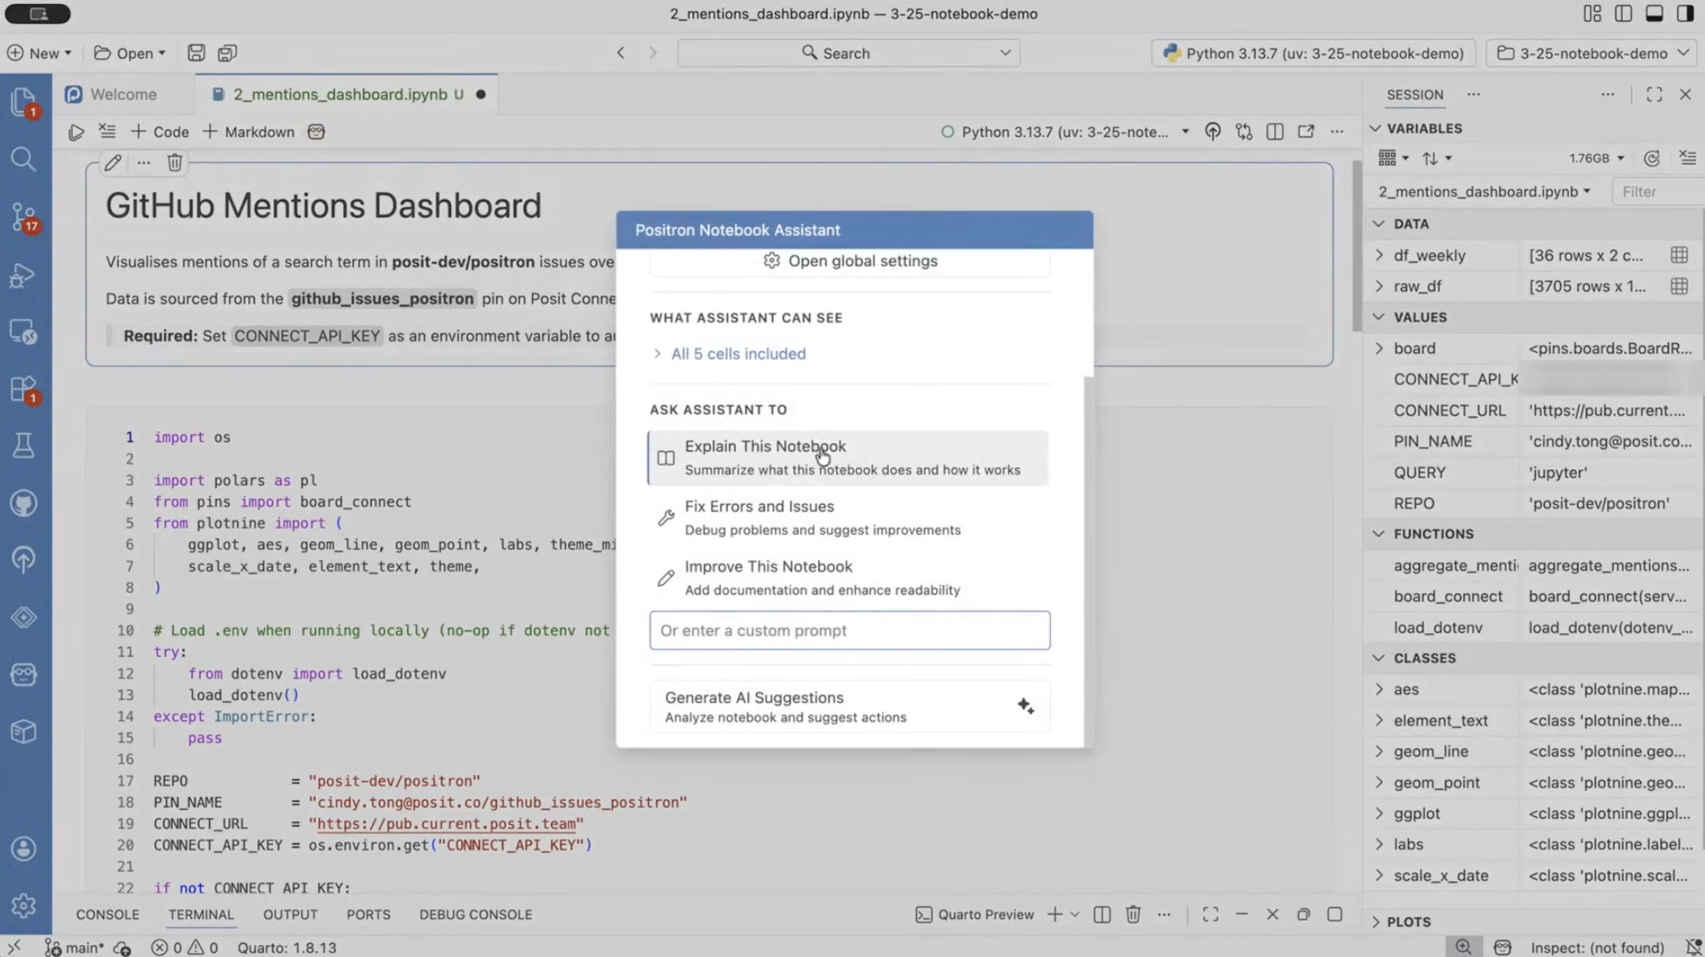1705x957 pixels.
Task: Refresh the variables list
Action: tap(1651, 158)
